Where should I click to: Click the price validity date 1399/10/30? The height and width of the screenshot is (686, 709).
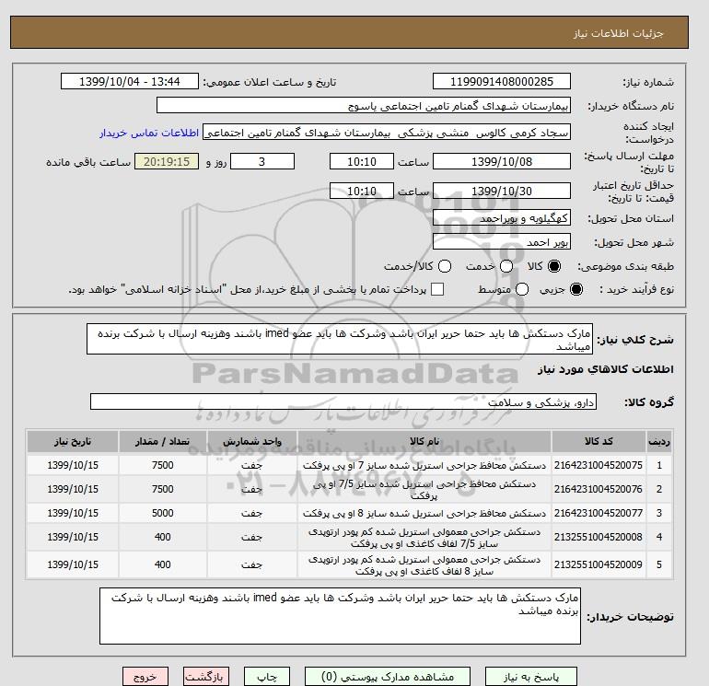pyautogui.click(x=502, y=191)
